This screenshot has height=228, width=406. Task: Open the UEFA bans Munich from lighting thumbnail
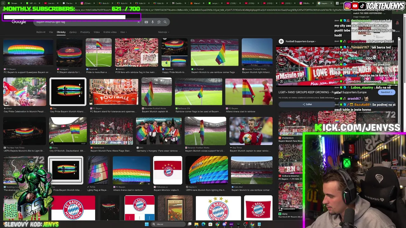pyautogui.click(x=206, y=170)
